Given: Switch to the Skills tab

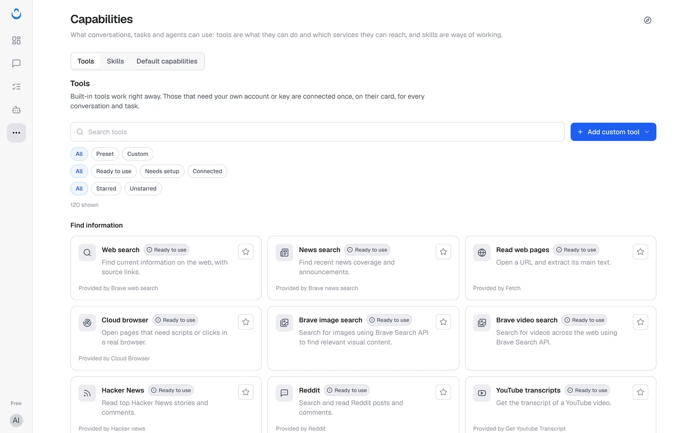Looking at the screenshot, I should (115, 61).
